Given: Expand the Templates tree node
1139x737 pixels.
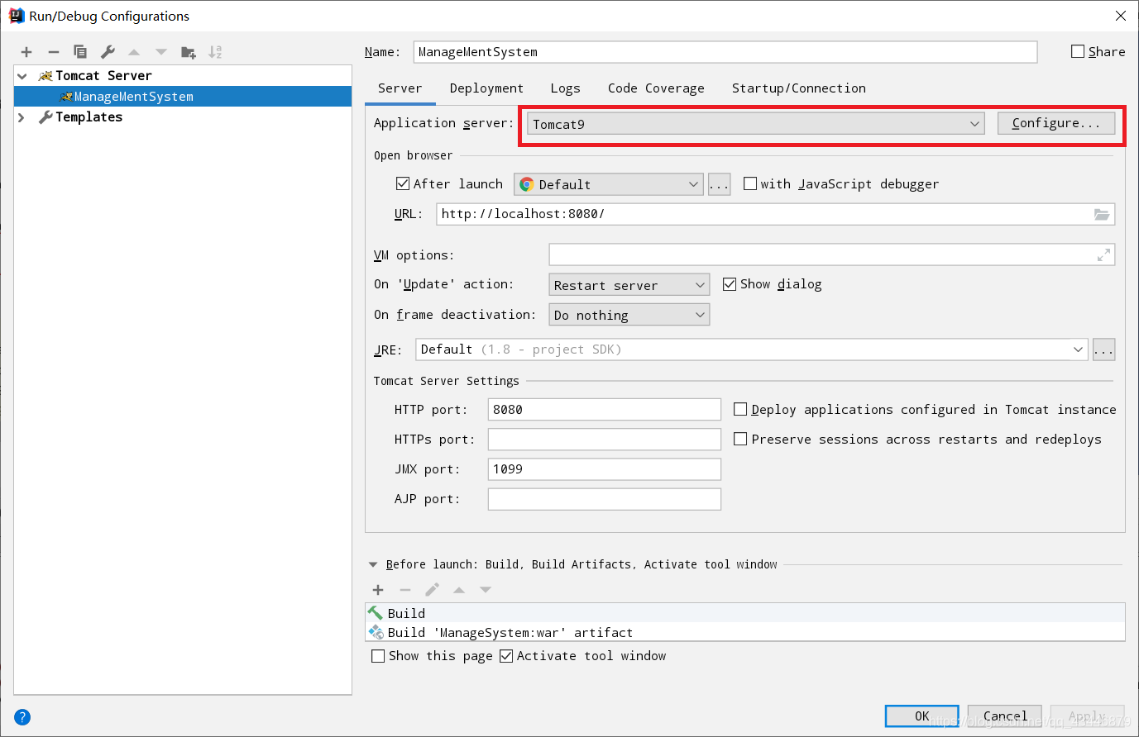Looking at the screenshot, I should [22, 117].
